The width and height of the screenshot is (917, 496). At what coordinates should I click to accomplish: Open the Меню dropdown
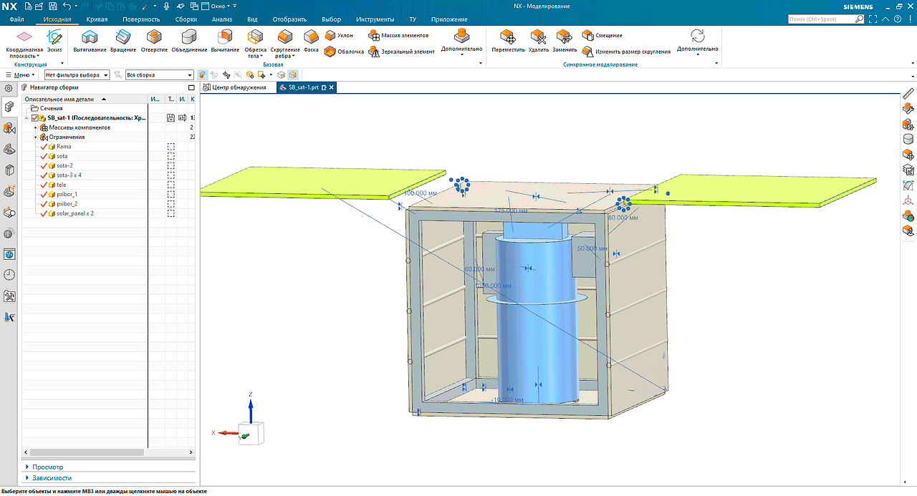19,74
